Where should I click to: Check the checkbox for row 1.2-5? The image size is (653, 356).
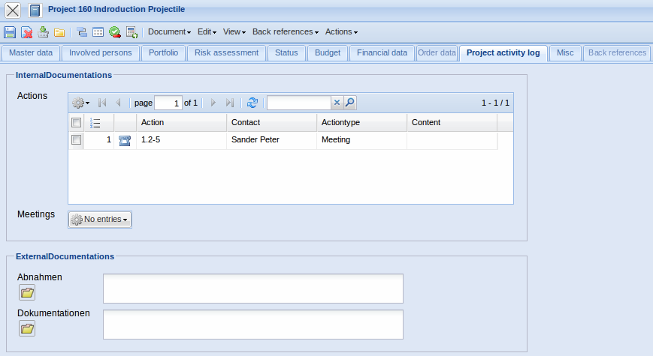pos(76,140)
